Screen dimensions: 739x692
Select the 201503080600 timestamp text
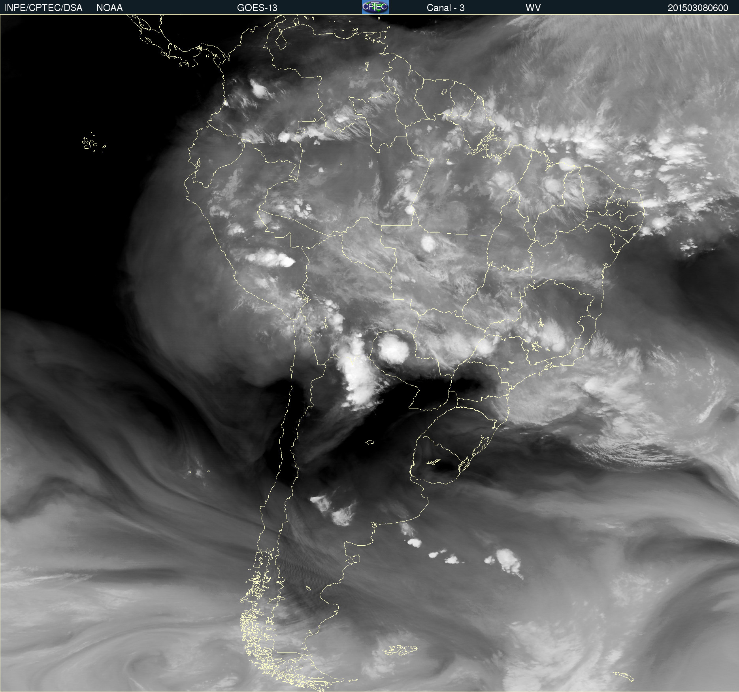[x=698, y=8]
